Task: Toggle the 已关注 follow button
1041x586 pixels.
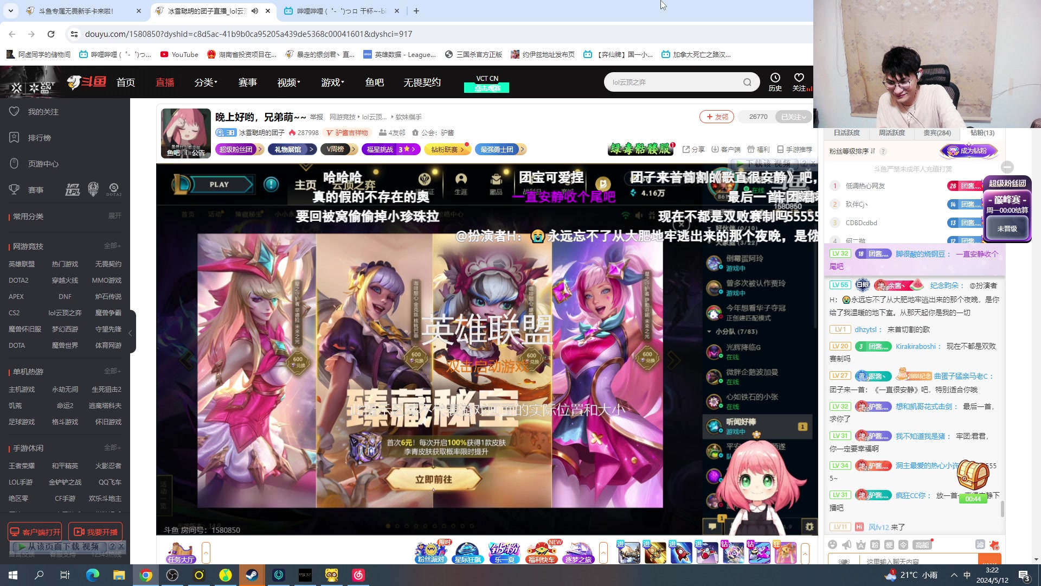Action: (792, 117)
